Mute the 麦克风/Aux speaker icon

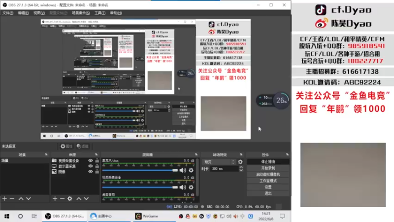pos(183,170)
